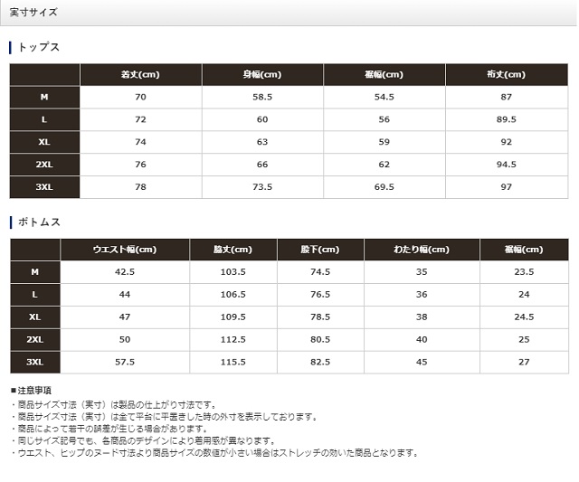Select the M row label in bottoms table
This screenshot has width=579, height=482.
pos(34,272)
